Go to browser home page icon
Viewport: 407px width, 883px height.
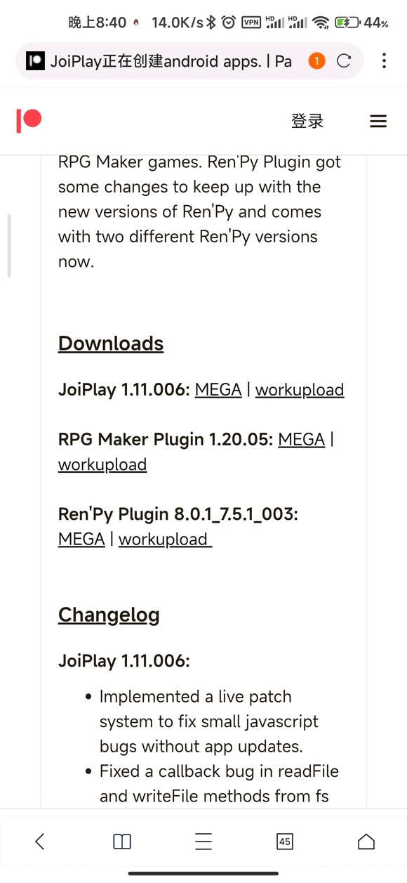(x=366, y=841)
